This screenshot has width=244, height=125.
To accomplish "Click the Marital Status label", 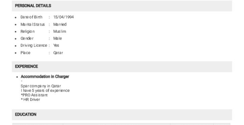I will tap(33, 24).
